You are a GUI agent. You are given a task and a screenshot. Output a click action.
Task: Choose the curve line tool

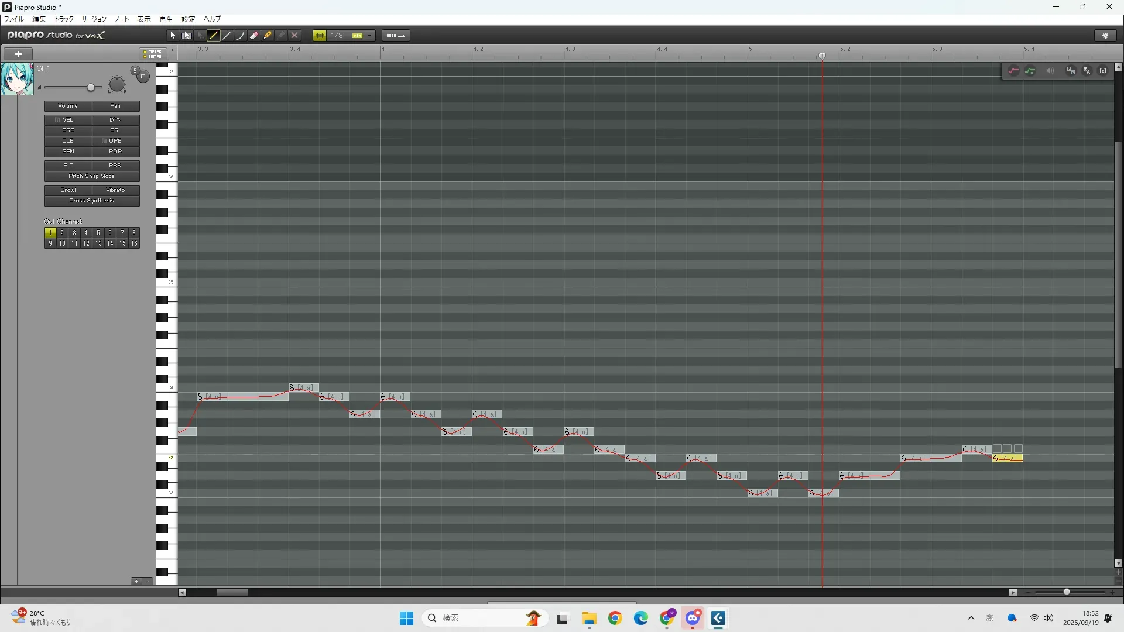(x=241, y=36)
